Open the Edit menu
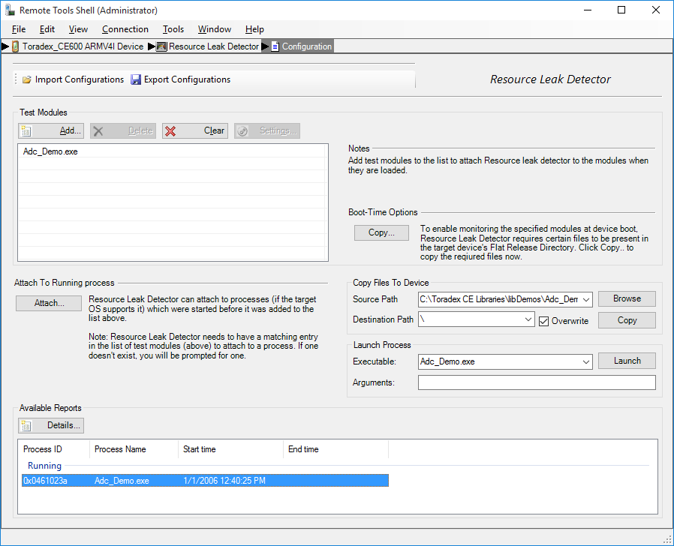 [x=47, y=29]
